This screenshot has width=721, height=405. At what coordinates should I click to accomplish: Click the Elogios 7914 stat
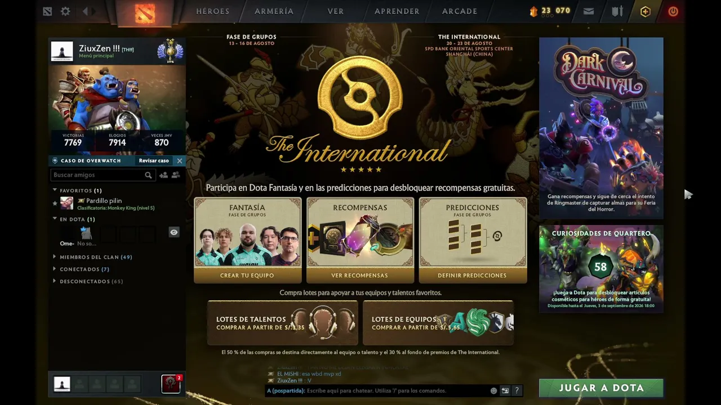(x=117, y=141)
